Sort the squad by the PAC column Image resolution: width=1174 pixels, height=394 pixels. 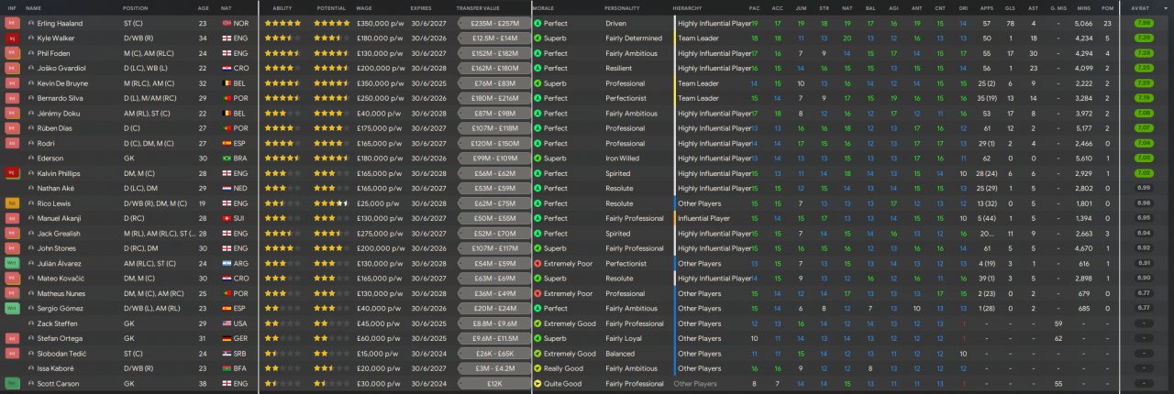point(754,7)
